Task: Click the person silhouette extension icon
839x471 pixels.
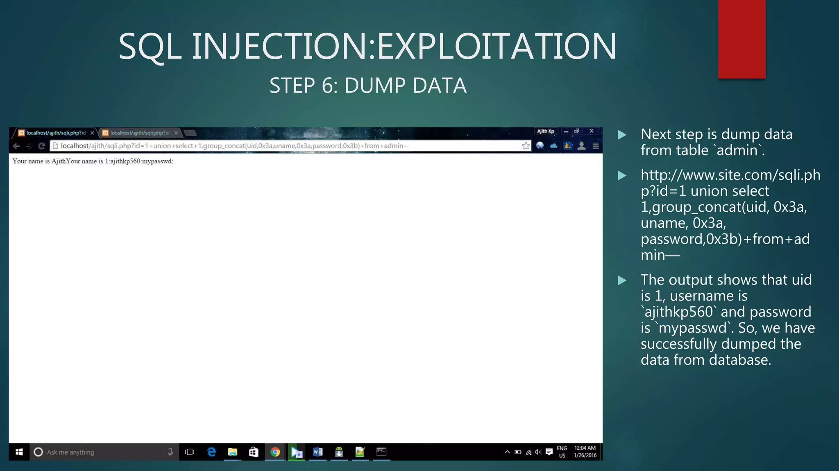Action: click(x=581, y=146)
